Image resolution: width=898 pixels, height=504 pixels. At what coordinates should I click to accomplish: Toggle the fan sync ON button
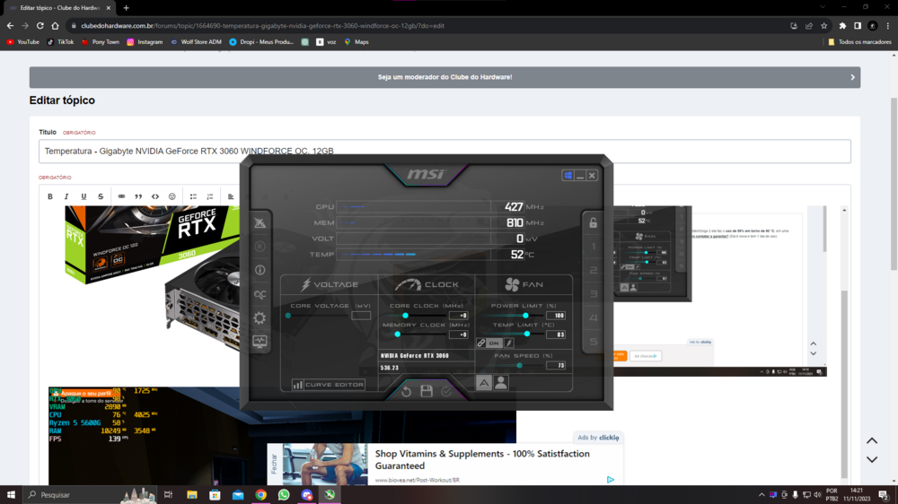coord(494,343)
